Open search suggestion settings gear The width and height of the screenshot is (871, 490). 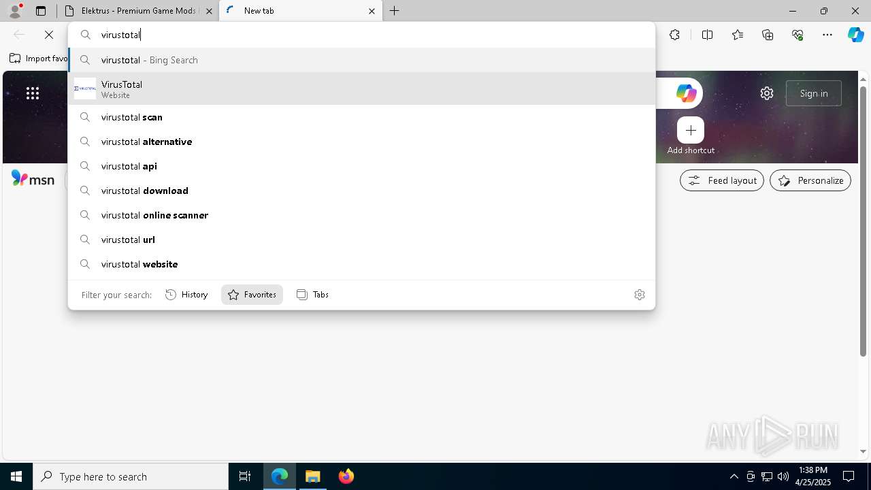(x=640, y=295)
